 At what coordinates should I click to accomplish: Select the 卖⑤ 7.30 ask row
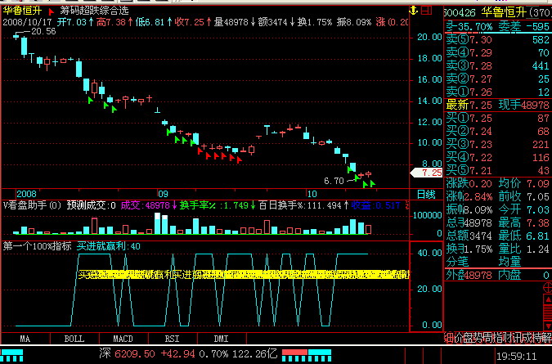click(497, 39)
